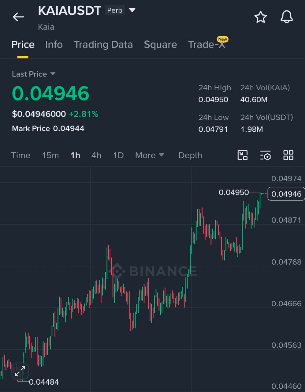305x392 pixels.
Task: Add KAIAUSDT to favorites with the star
Action: click(261, 17)
